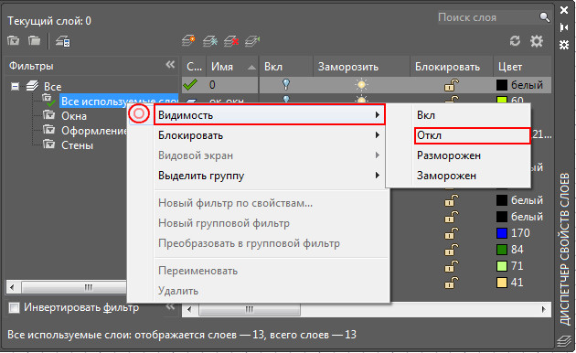
Task: Toggle the padlock in the row with color 170
Action: [452, 233]
